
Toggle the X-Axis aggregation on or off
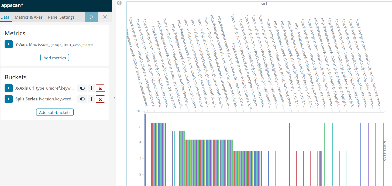[x=82, y=88]
